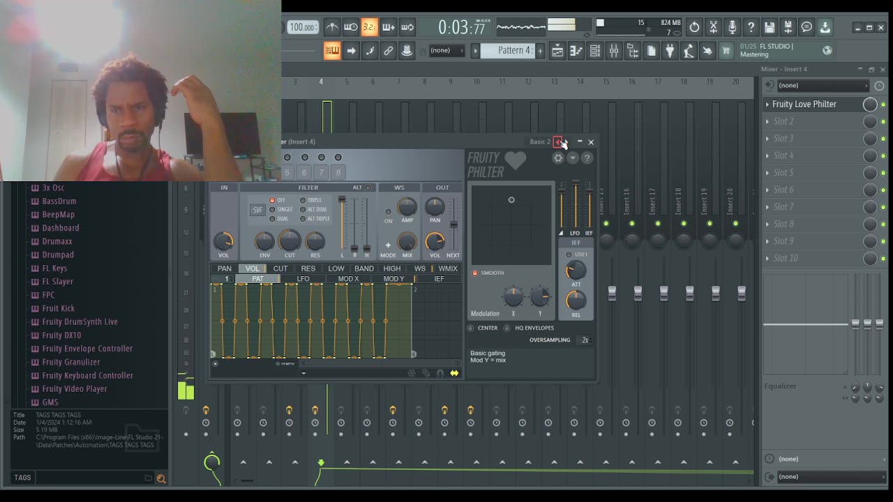
Task: Save the project with floppy icon
Action: [x=770, y=27]
